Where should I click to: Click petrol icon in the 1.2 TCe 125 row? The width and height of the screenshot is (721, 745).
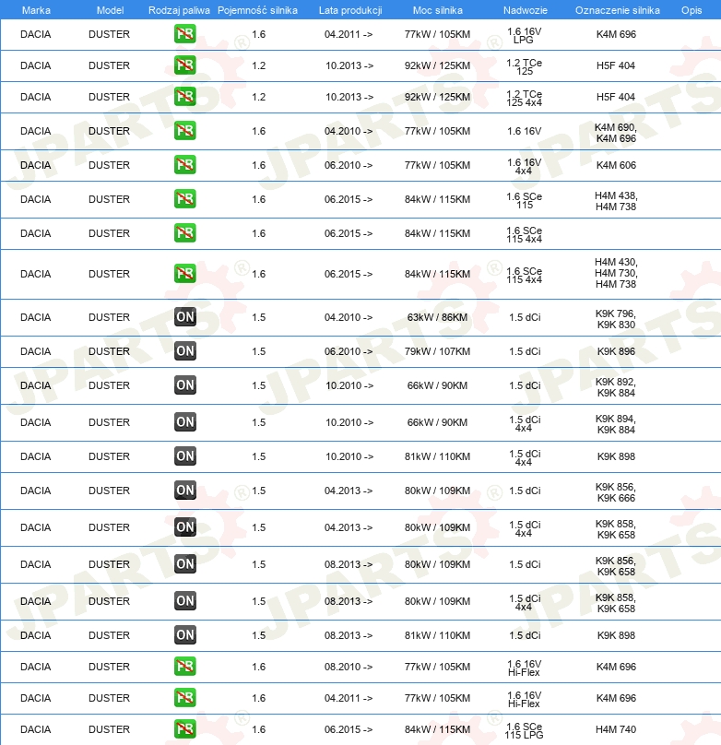pyautogui.click(x=184, y=65)
